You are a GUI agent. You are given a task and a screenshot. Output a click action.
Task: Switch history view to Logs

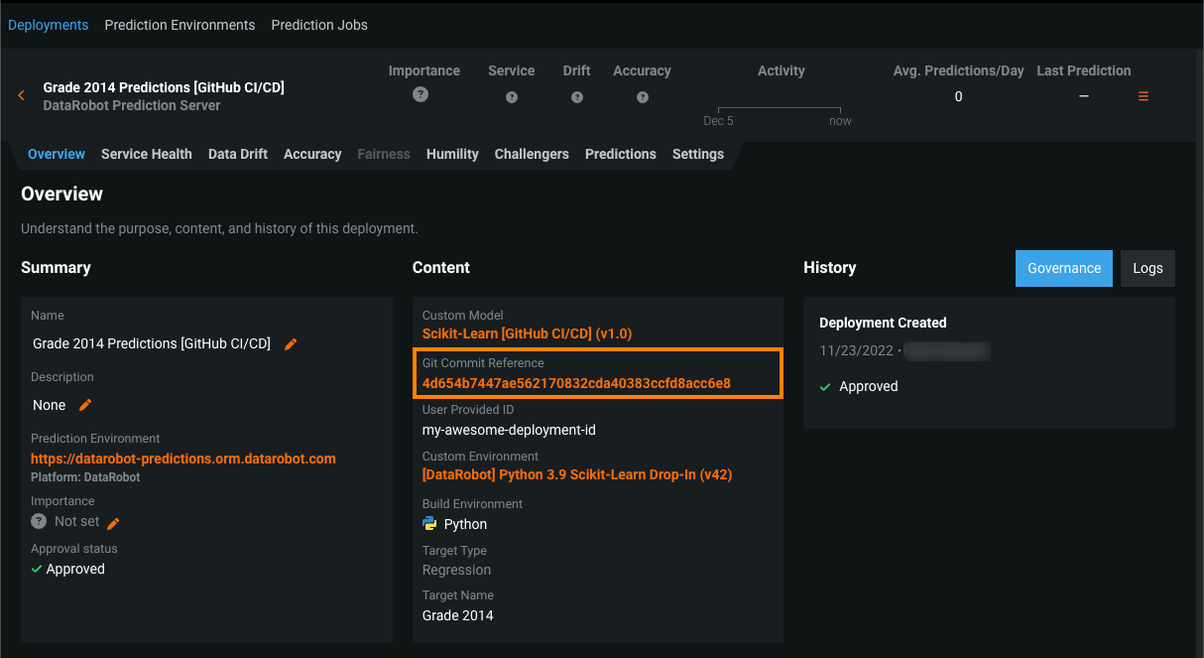coord(1147,268)
